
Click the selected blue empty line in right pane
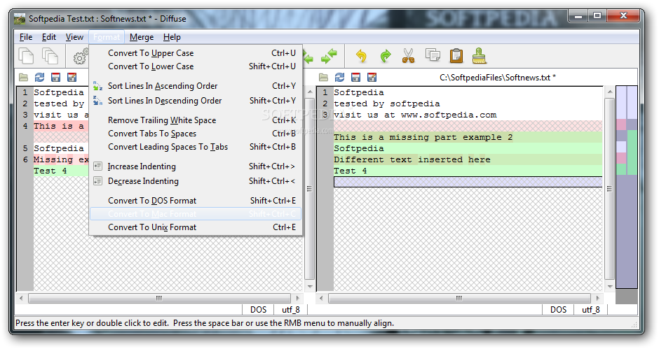pyautogui.click(x=468, y=182)
